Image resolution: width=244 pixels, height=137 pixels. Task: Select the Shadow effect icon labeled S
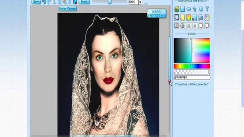(x=201, y=18)
